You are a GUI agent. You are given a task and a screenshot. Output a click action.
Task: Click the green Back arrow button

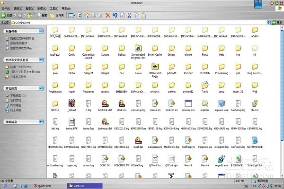3,16
